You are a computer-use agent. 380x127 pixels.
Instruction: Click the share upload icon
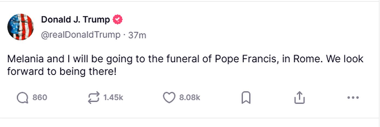[299, 98]
